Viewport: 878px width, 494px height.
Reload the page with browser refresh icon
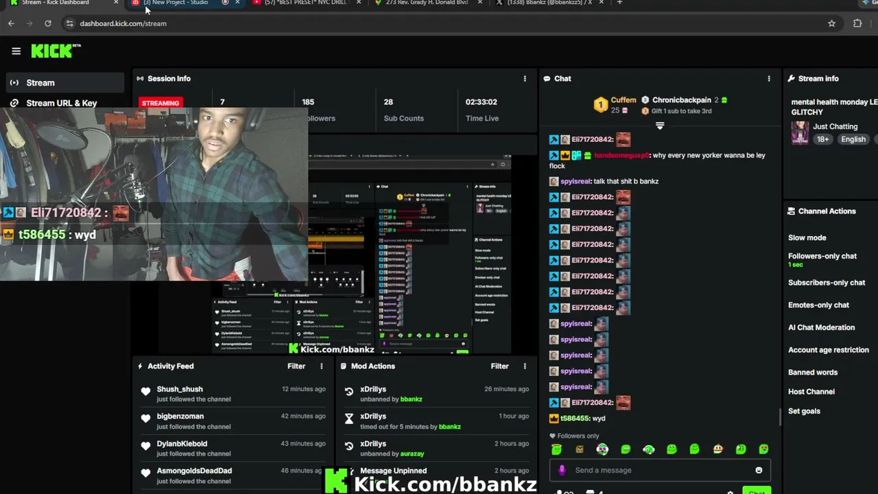pyautogui.click(x=47, y=23)
